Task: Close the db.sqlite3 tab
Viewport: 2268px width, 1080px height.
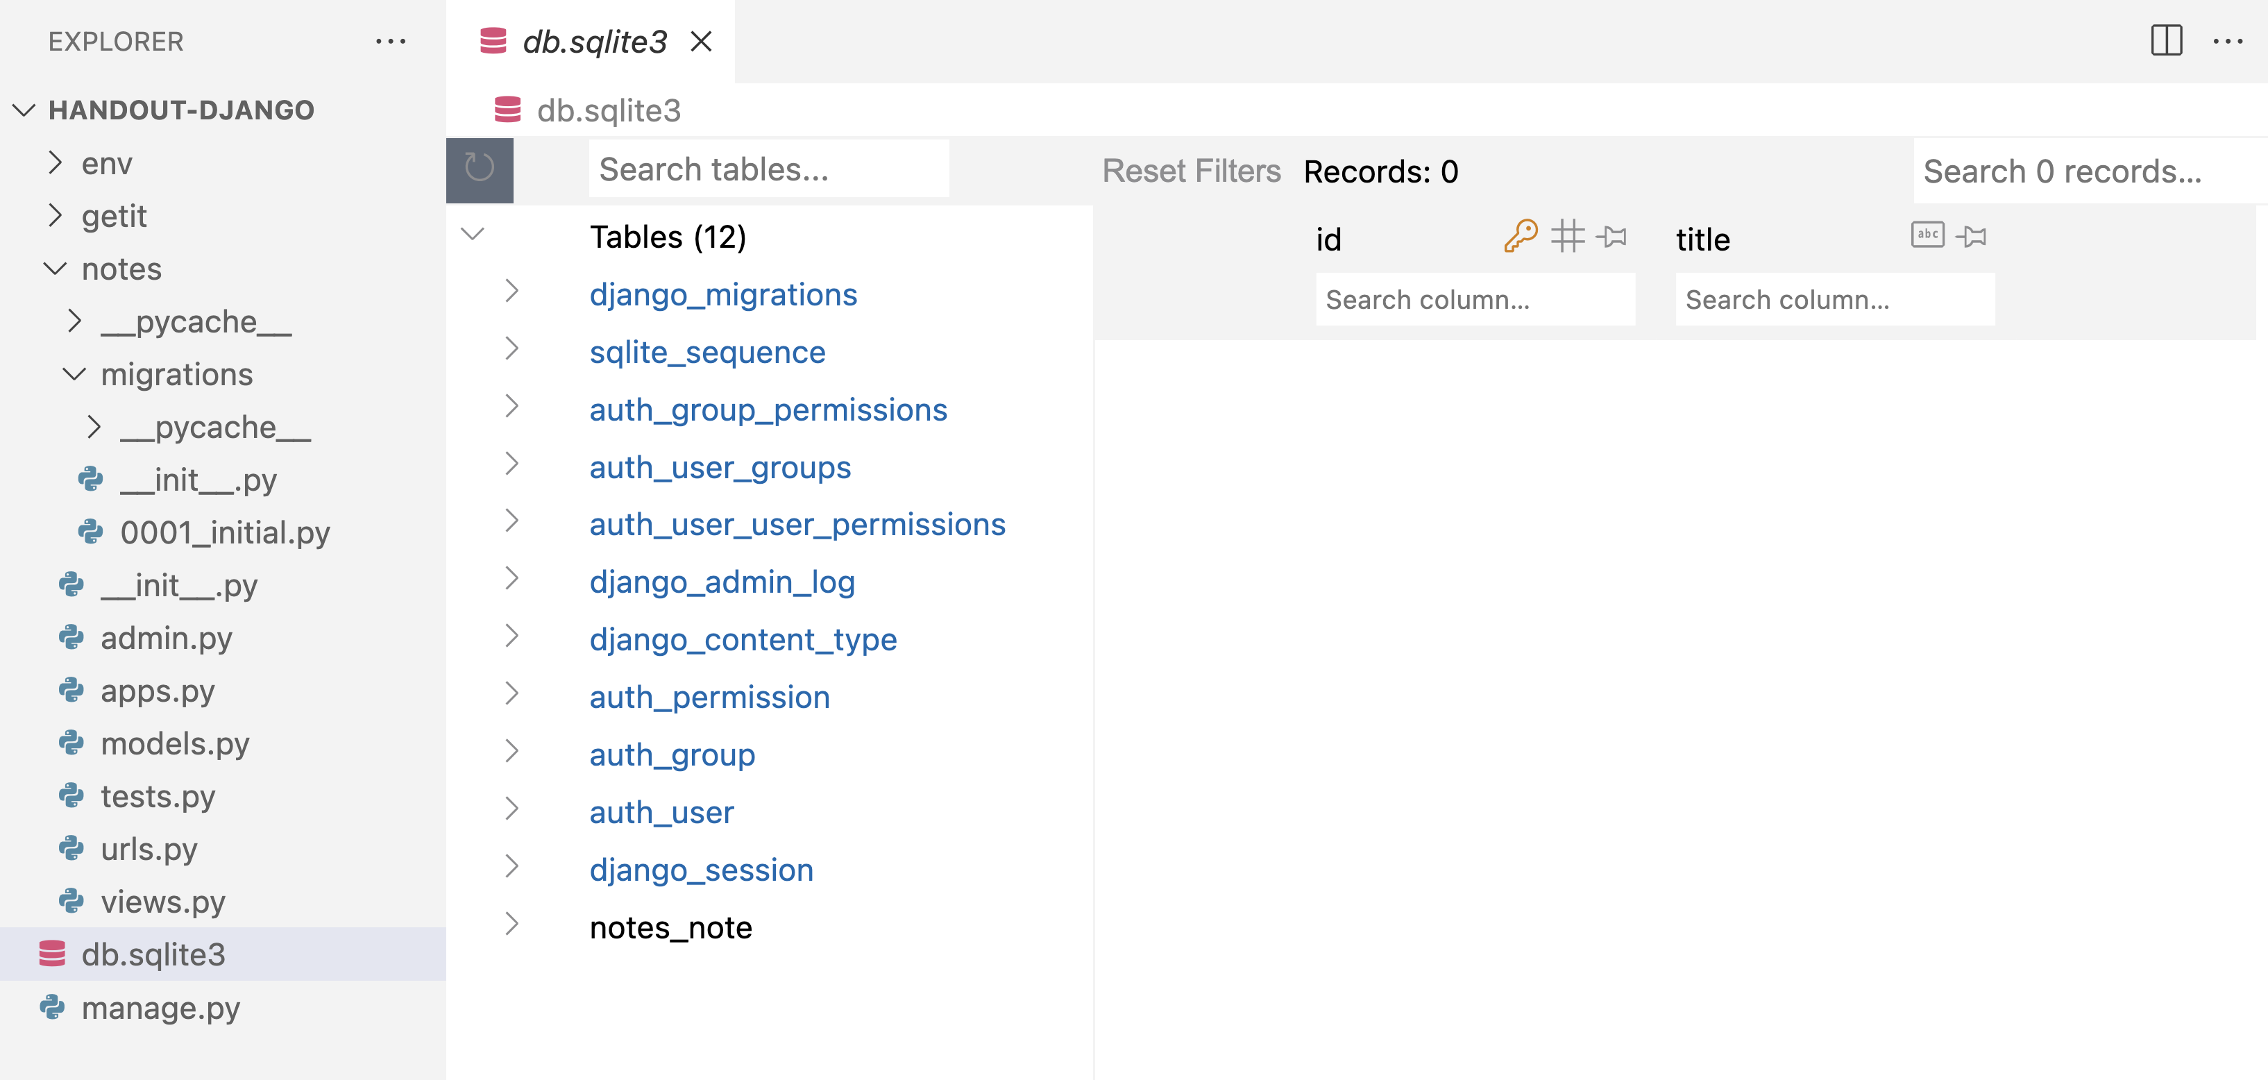Action: point(701,42)
